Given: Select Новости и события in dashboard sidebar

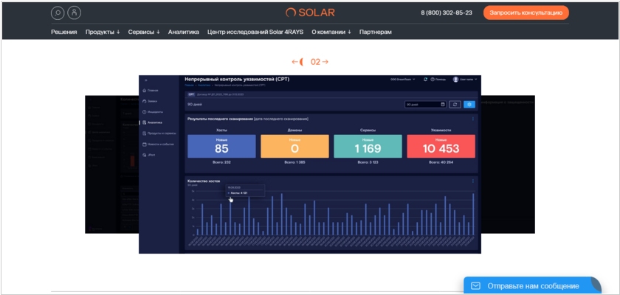Looking at the screenshot, I should coord(158,144).
